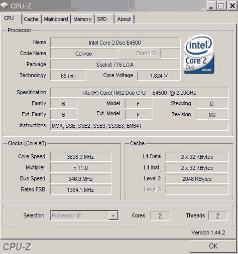Close the CPU-Z window
The width and height of the screenshot is (238, 254).
pos(232,6)
